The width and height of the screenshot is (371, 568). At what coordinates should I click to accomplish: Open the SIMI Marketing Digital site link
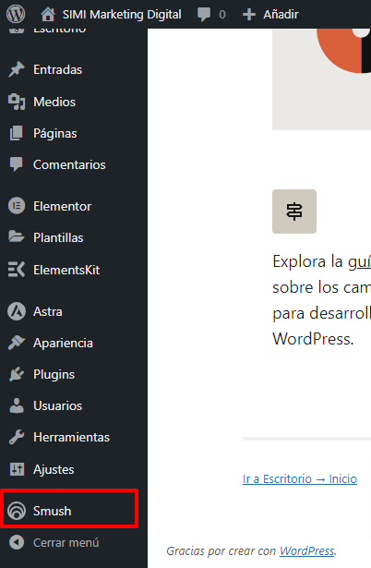(122, 15)
